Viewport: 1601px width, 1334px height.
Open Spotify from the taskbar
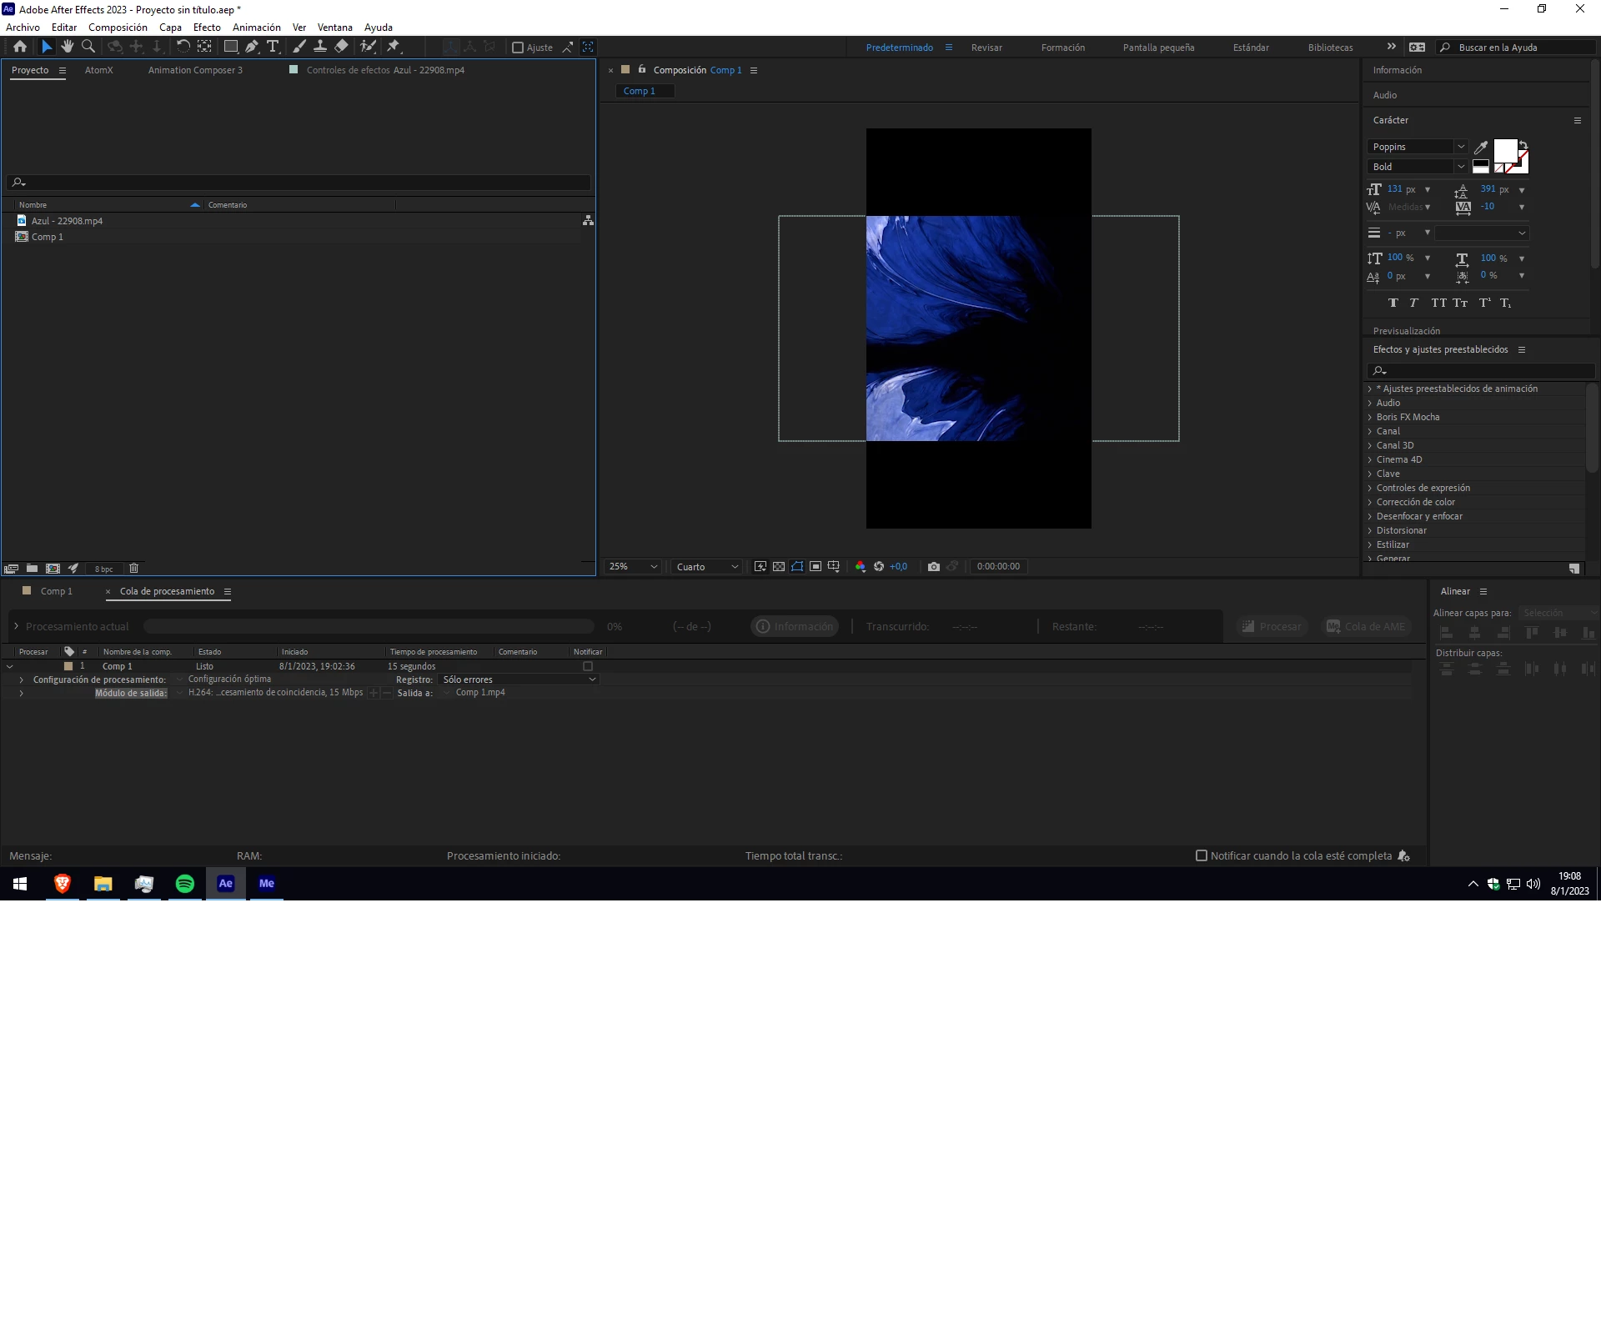click(185, 884)
